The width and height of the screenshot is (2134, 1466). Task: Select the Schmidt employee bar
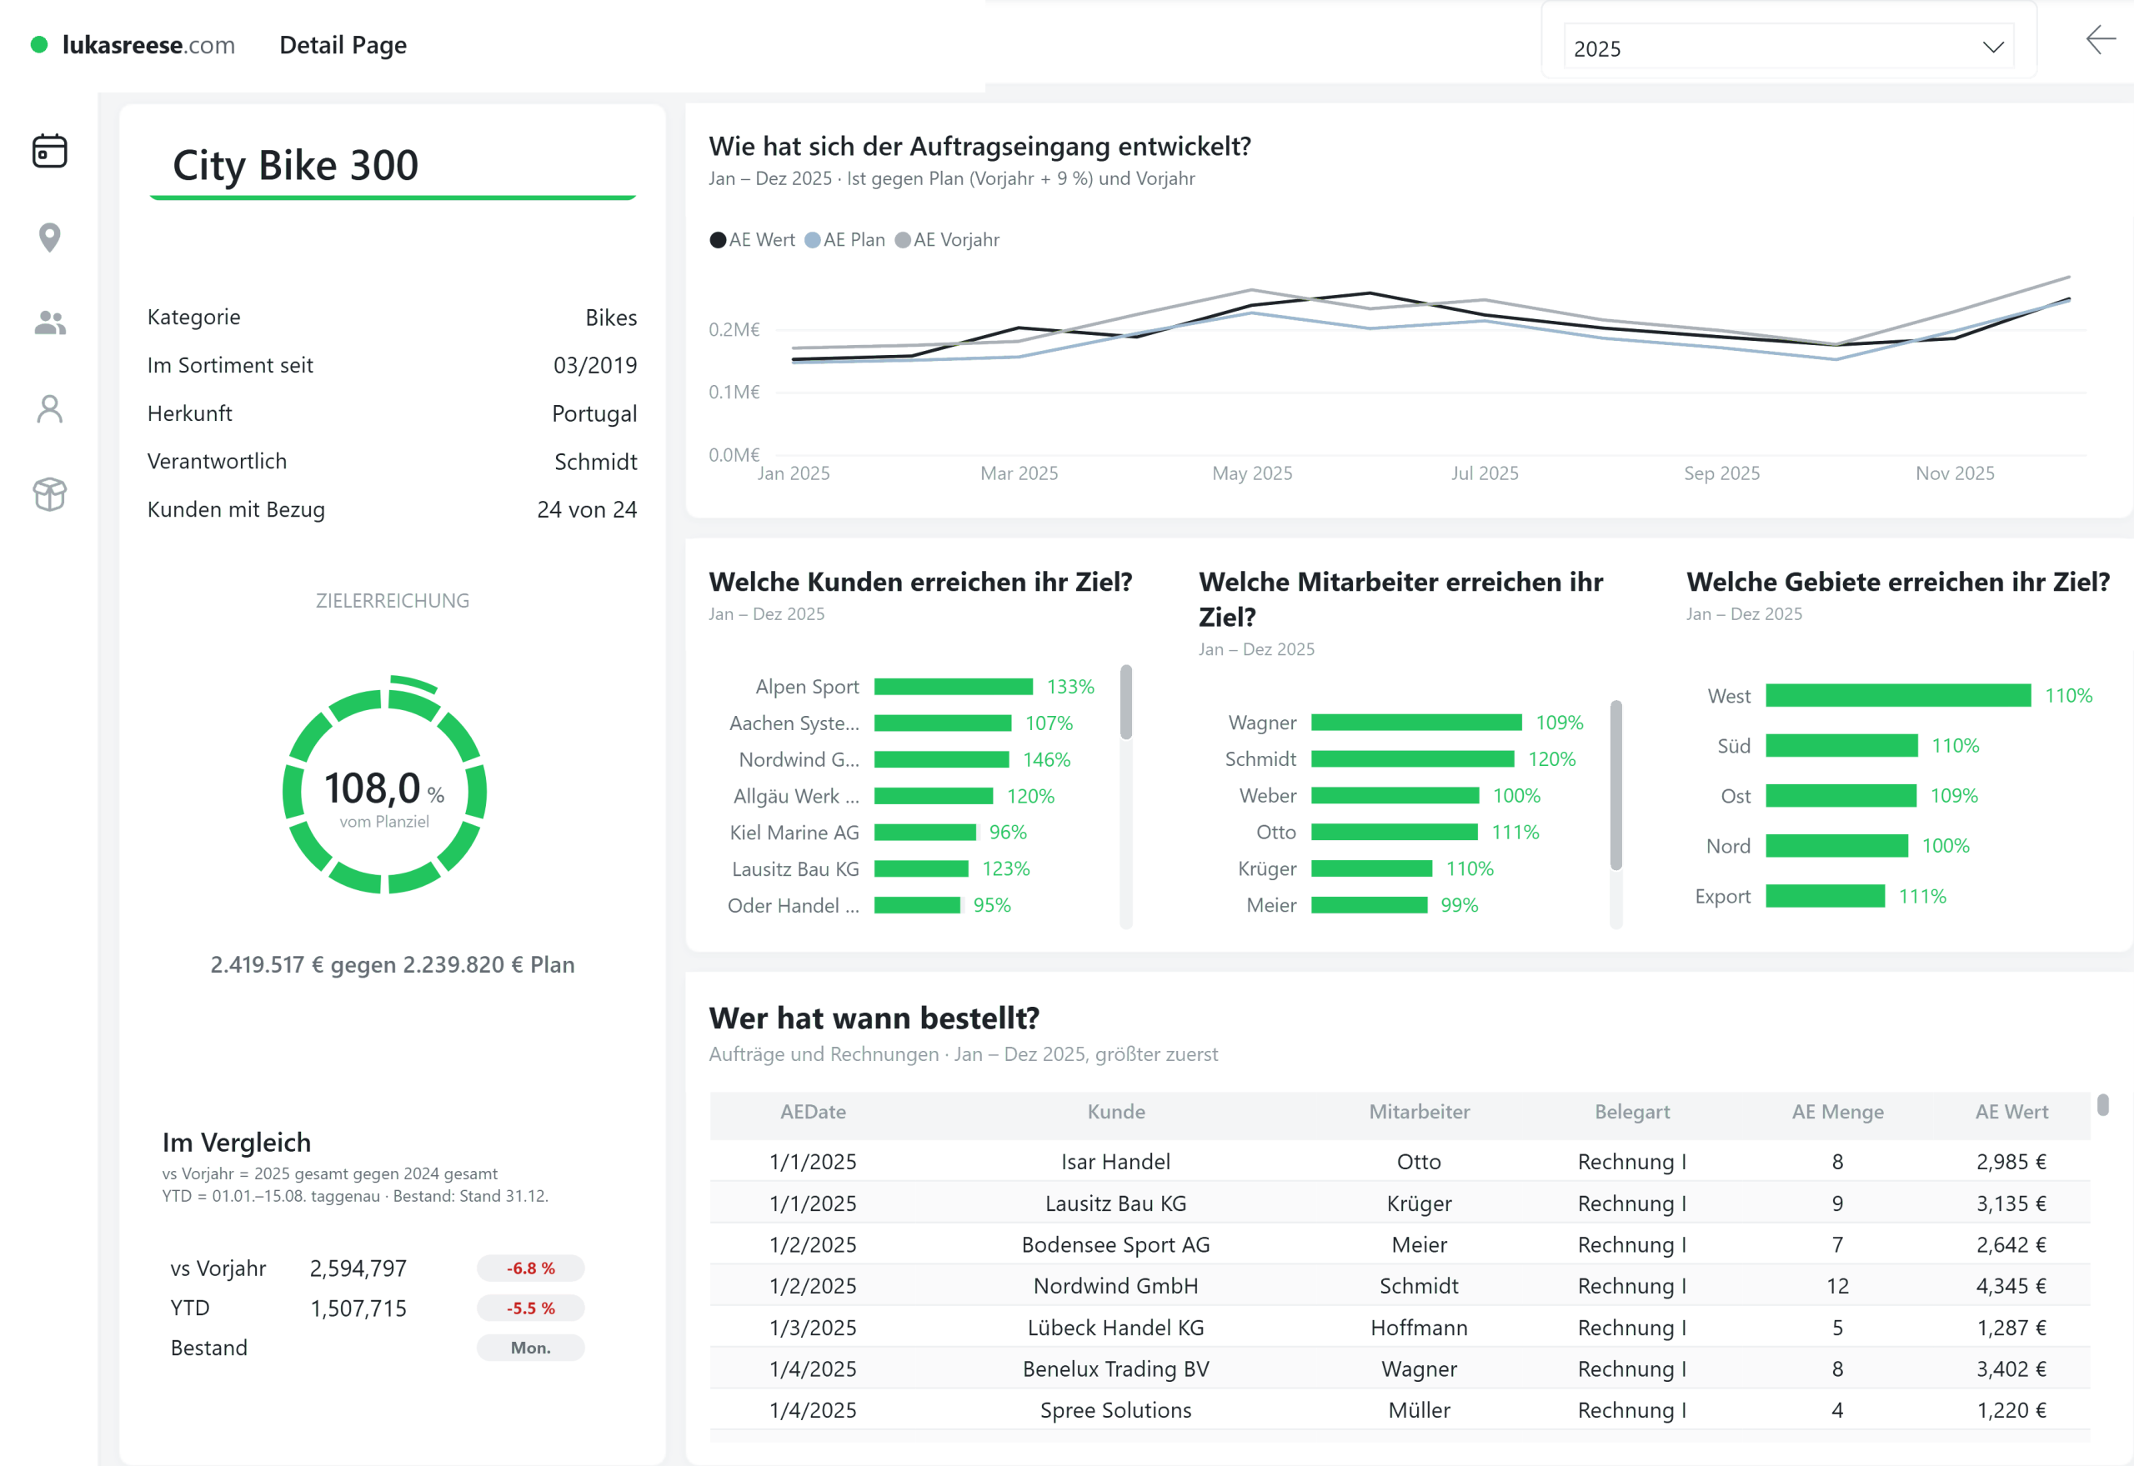coord(1413,758)
